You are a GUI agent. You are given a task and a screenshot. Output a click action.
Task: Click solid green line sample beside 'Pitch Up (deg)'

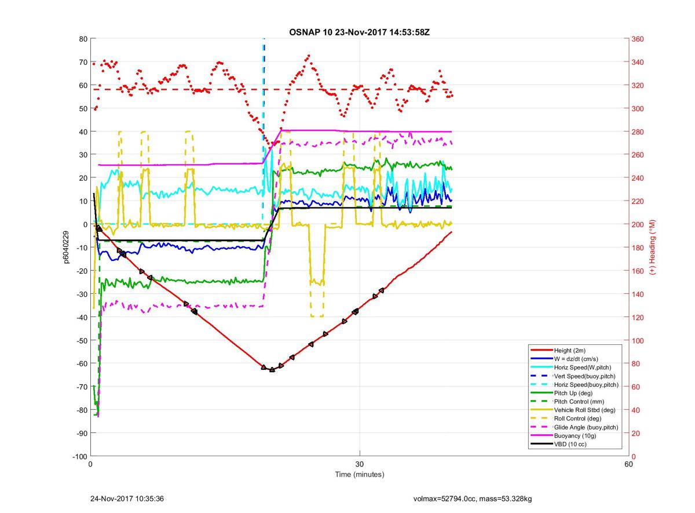541,393
